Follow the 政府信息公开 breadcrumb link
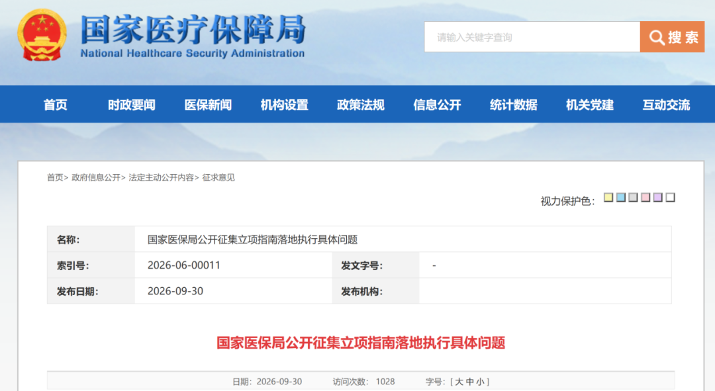Screen dimensions: 715x391 pos(96,177)
